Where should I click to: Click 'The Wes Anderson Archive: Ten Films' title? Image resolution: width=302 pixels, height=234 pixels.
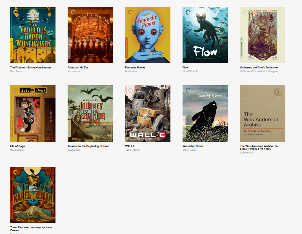pos(260,148)
